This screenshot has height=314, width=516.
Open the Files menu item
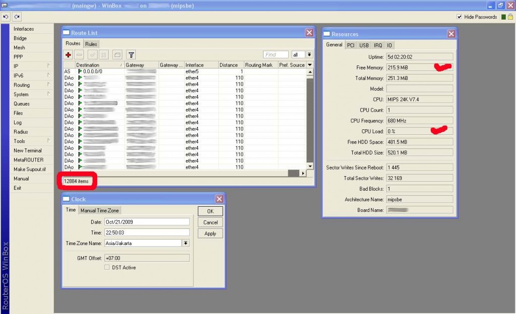(32, 113)
